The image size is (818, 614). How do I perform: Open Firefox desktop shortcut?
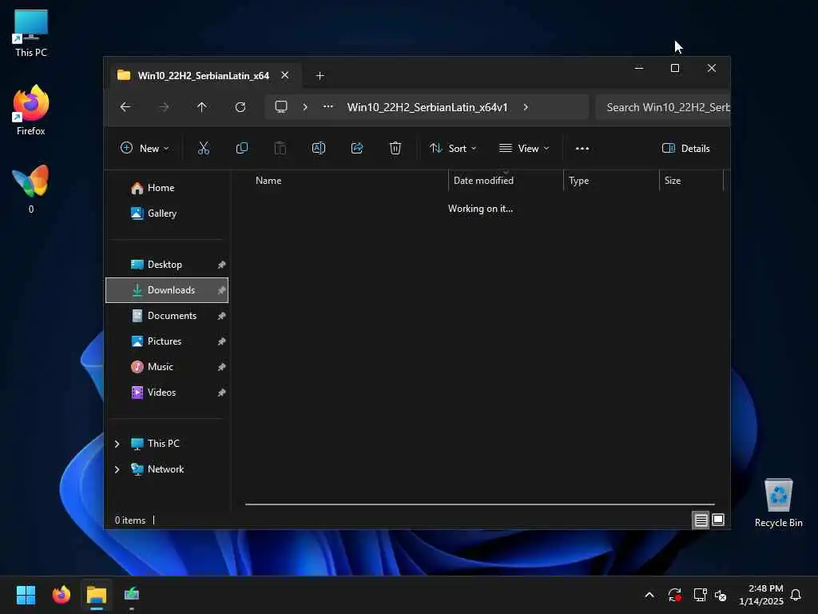pyautogui.click(x=31, y=110)
